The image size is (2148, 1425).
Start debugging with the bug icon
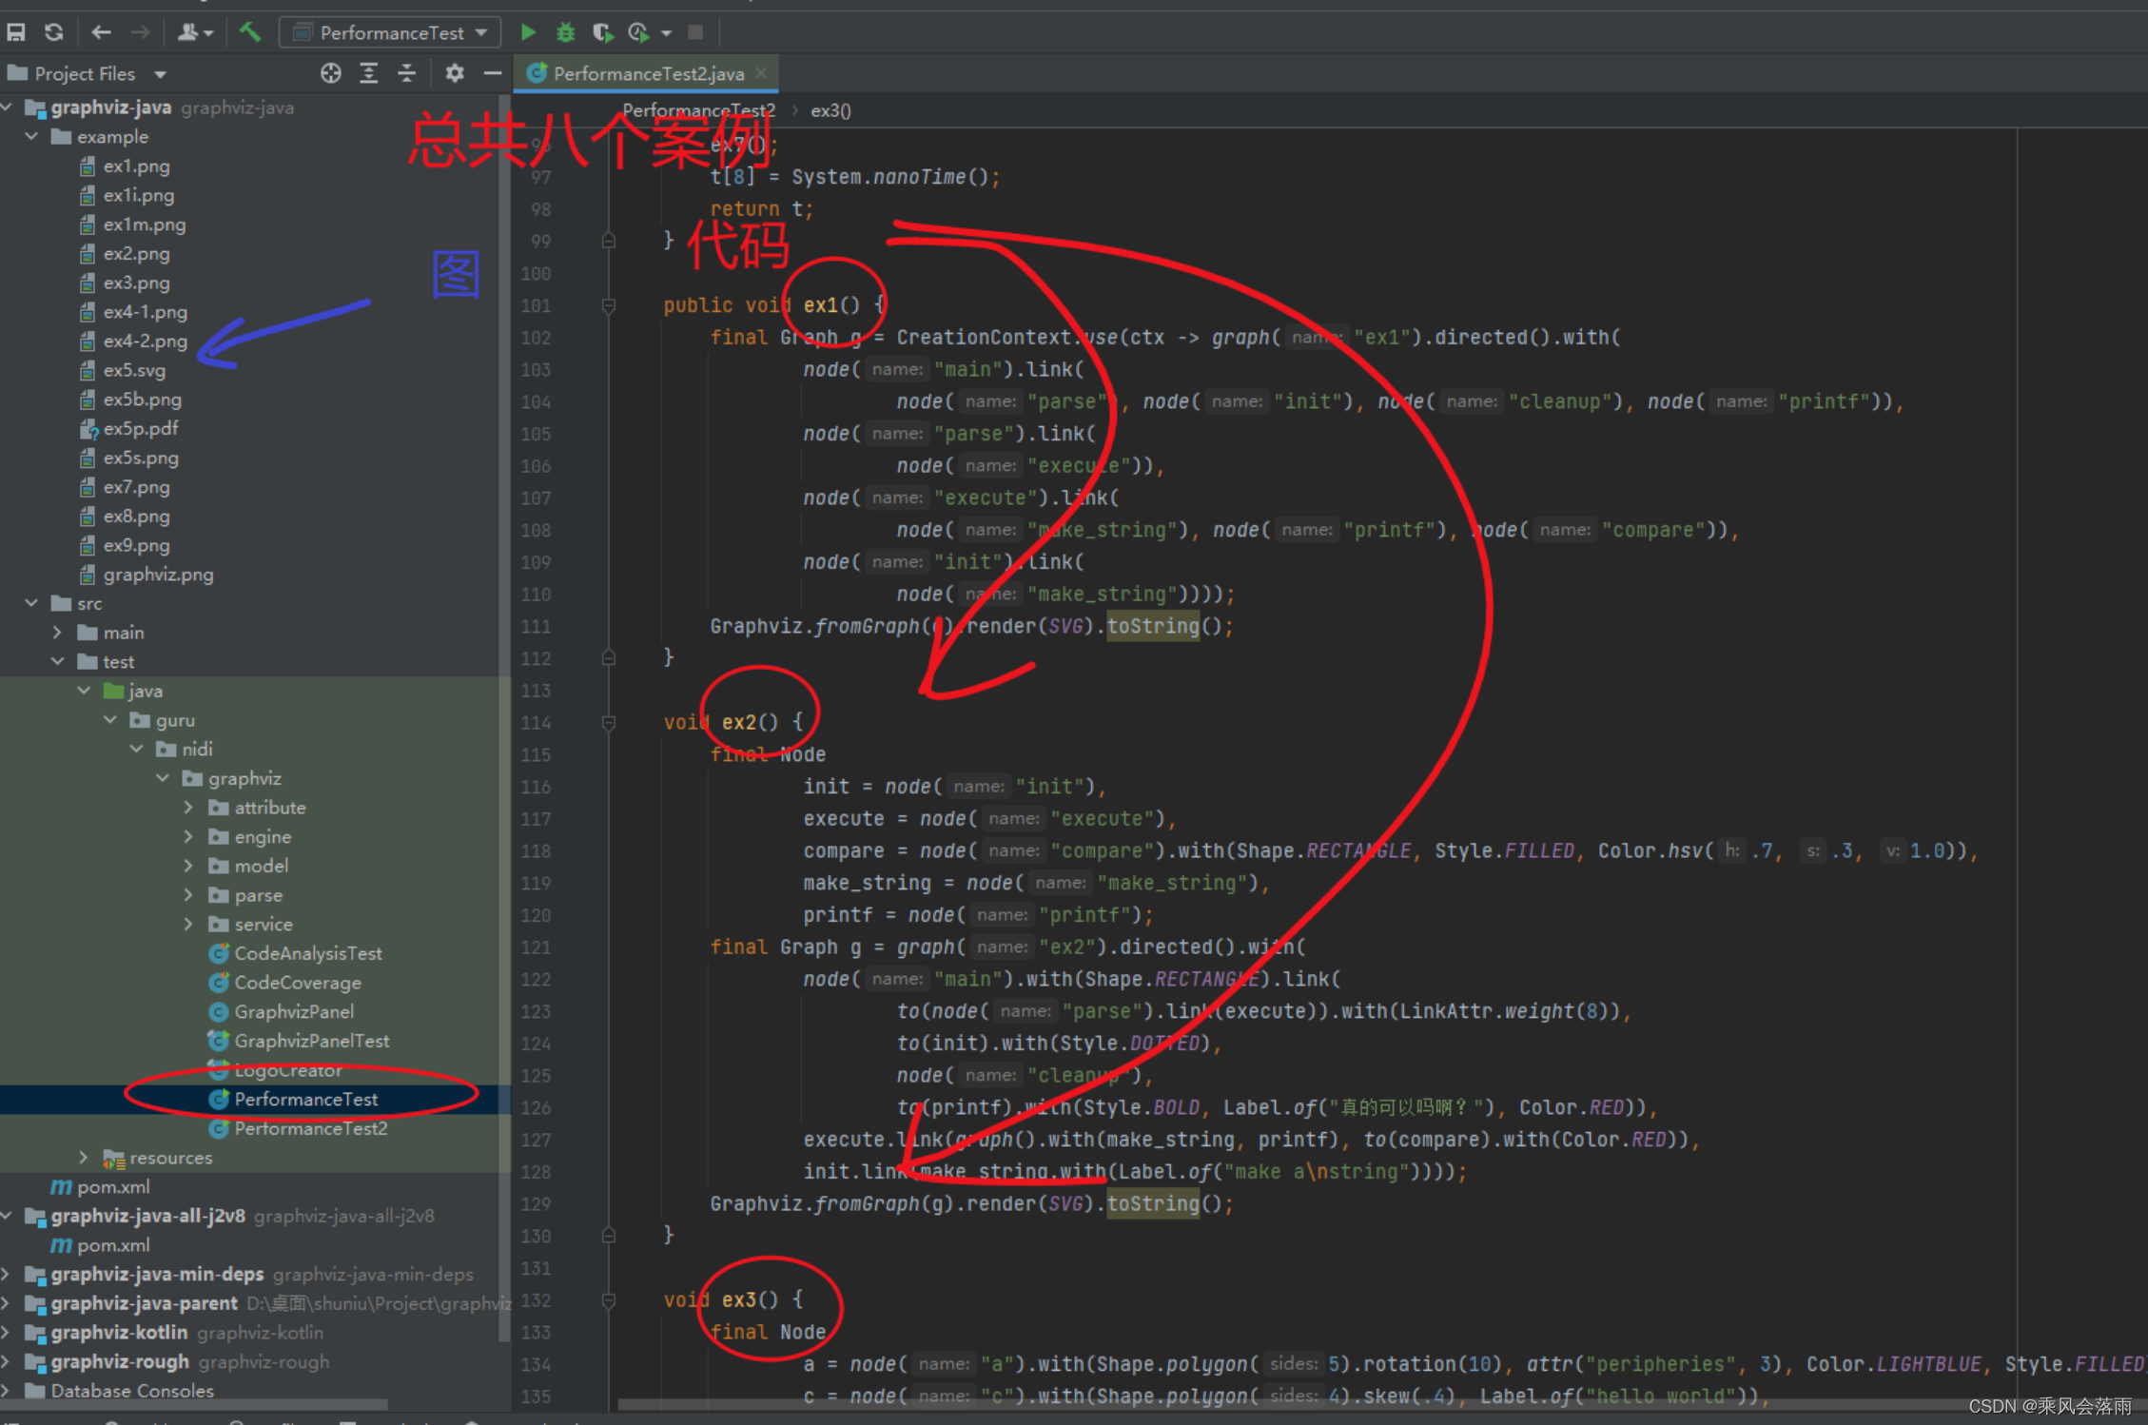click(565, 32)
